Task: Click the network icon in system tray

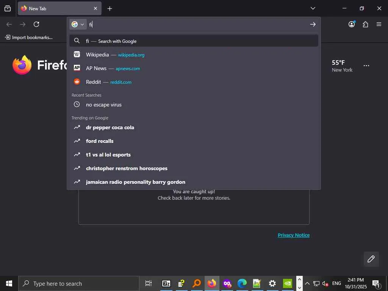Action: [316, 283]
